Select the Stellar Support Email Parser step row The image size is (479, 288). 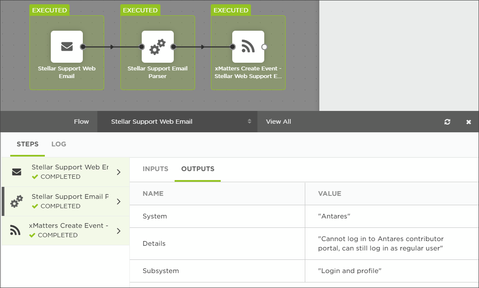pyautogui.click(x=65, y=201)
